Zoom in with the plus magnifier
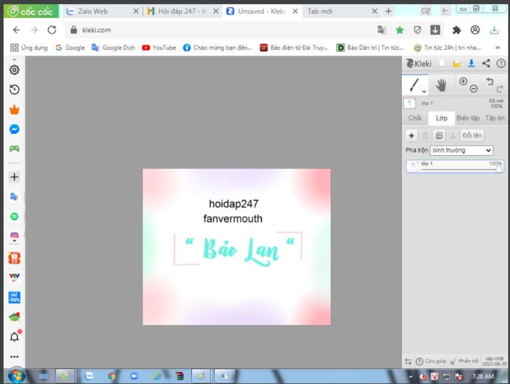Screen dimensions: 510x384 pos(463,81)
